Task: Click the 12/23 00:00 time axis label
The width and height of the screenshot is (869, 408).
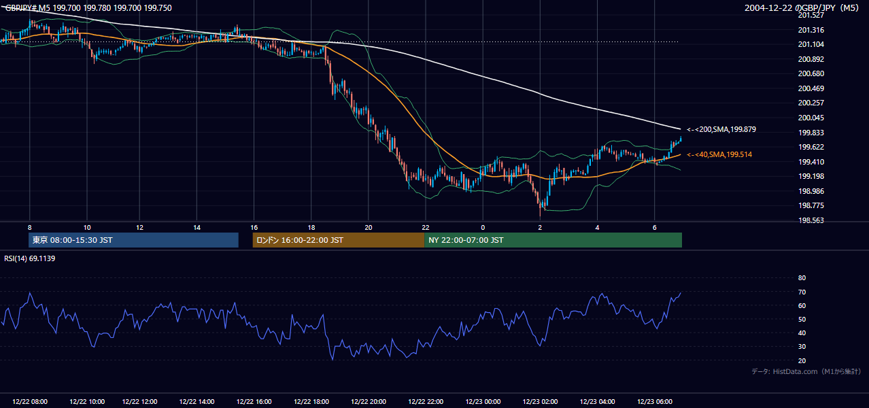Action: pos(482,402)
